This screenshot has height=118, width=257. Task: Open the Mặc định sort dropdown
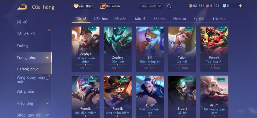pos(151,6)
